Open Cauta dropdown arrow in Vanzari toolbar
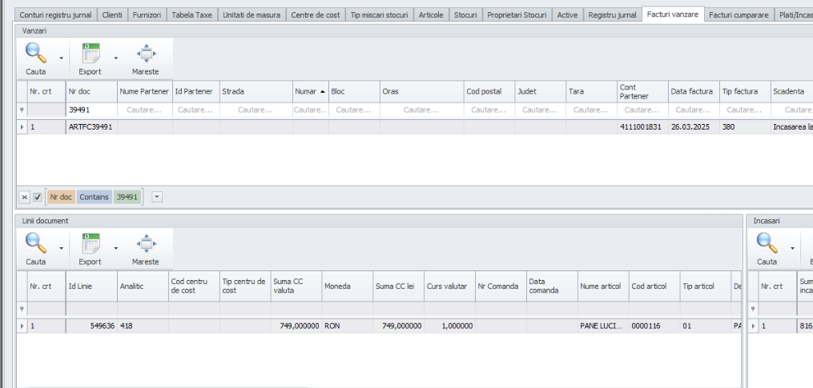 [x=61, y=58]
